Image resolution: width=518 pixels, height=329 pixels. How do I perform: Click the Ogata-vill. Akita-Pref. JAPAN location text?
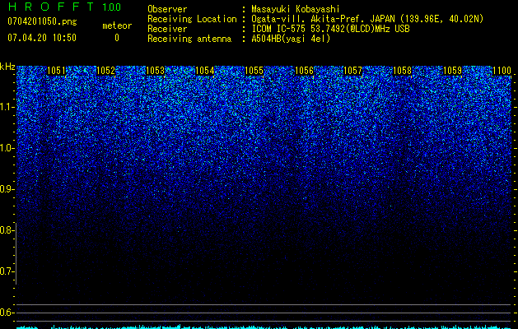tap(367, 19)
